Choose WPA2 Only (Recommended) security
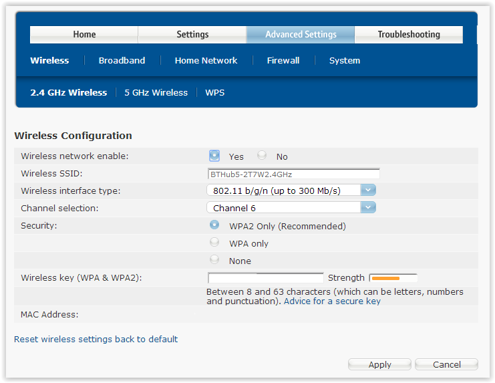The width and height of the screenshot is (495, 383). (x=214, y=225)
